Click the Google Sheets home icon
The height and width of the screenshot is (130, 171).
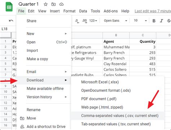[9, 7]
